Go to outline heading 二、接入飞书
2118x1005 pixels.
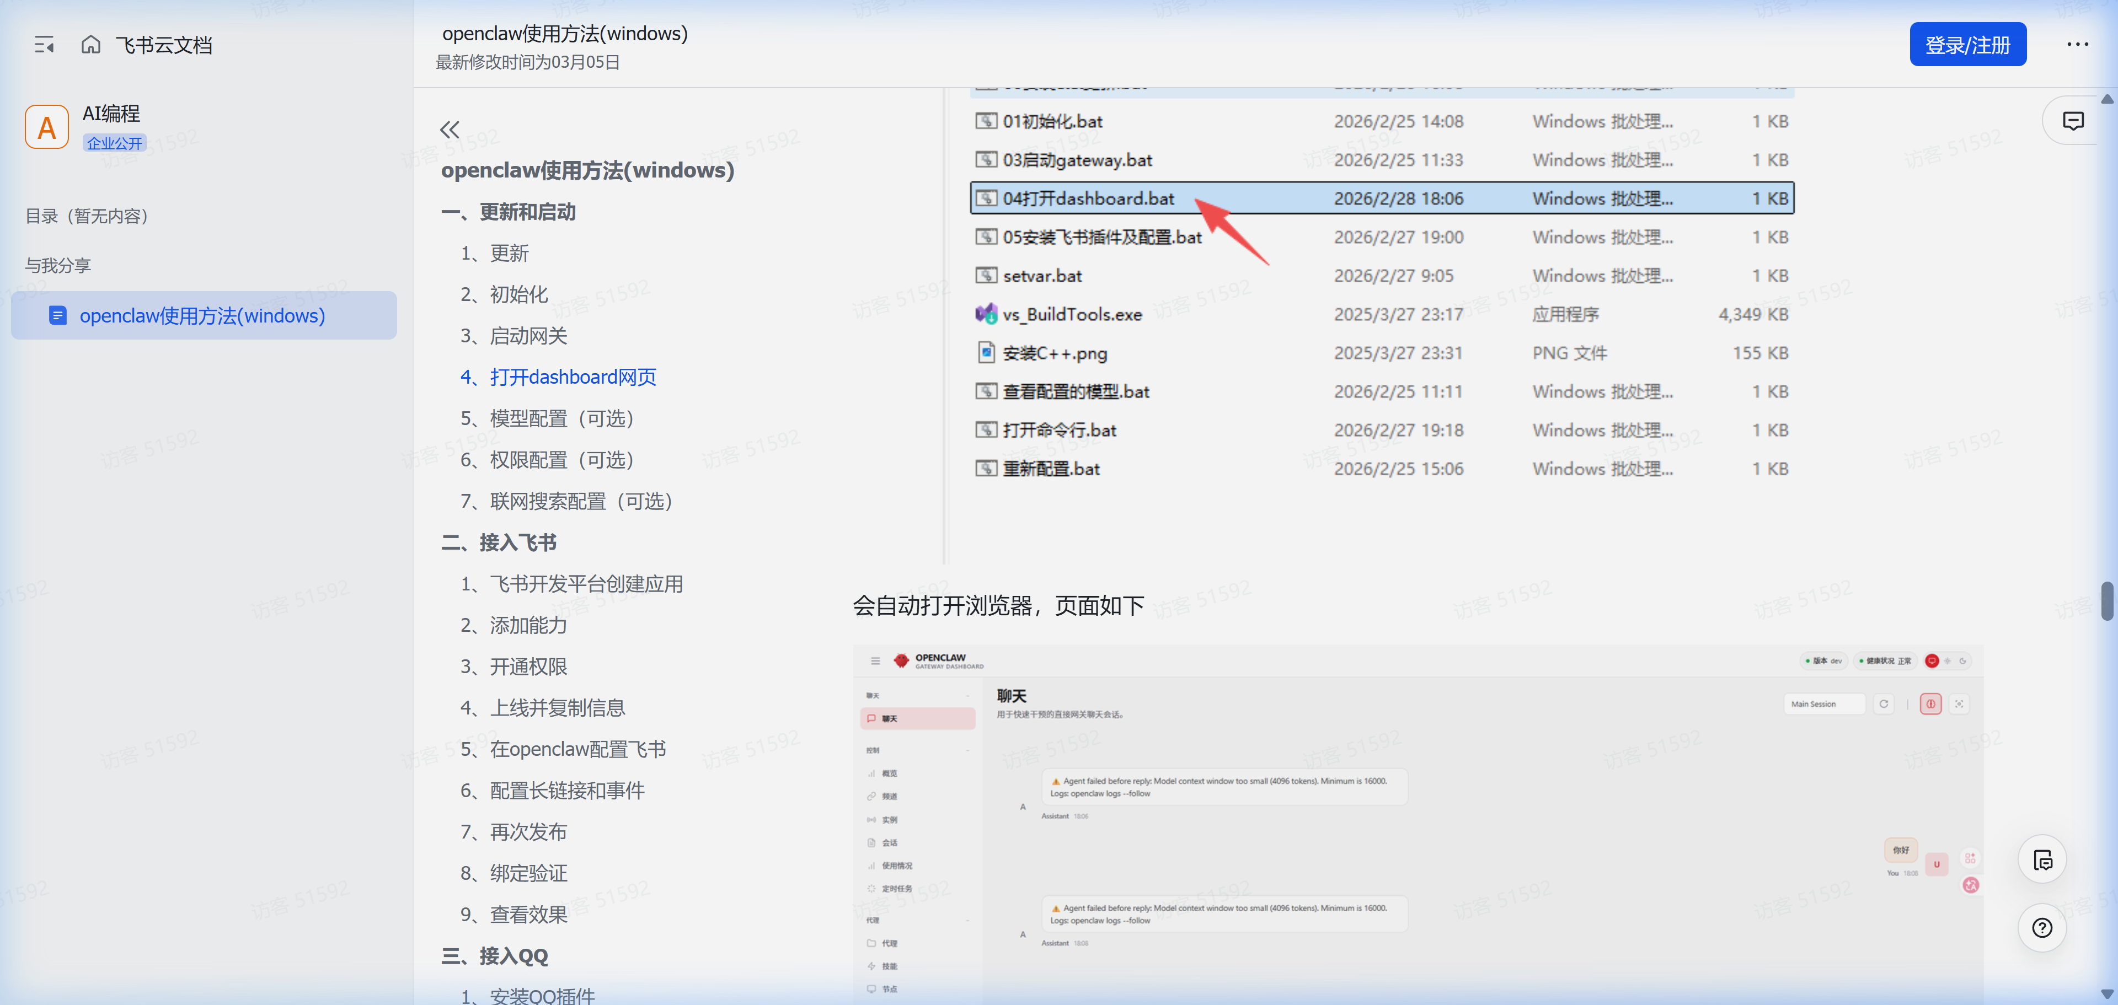499,542
